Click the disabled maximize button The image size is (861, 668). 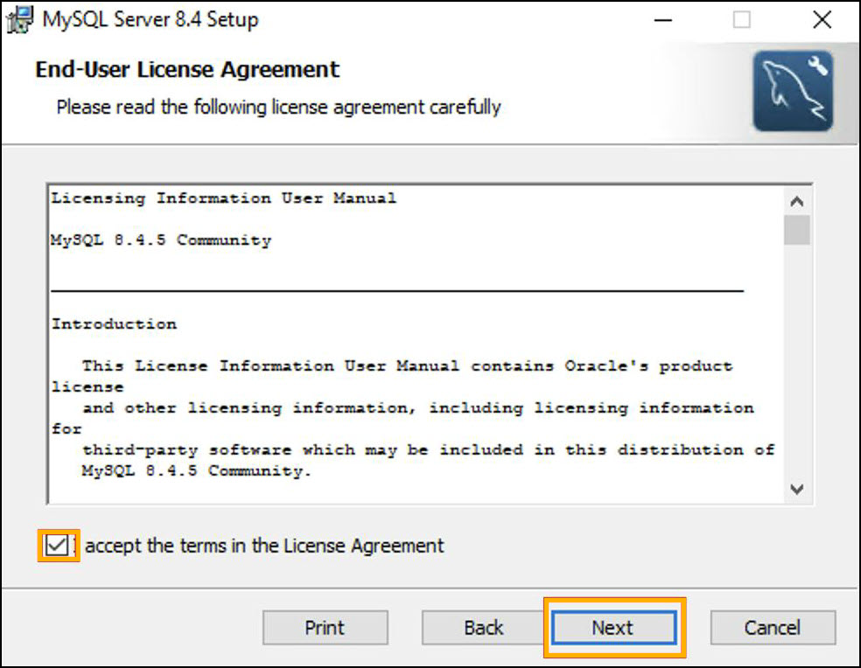742,20
